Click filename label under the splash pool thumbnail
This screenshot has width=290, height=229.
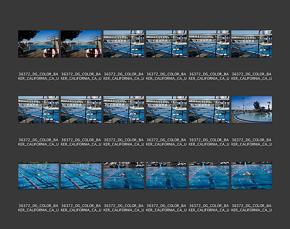pyautogui.click(x=251, y=142)
